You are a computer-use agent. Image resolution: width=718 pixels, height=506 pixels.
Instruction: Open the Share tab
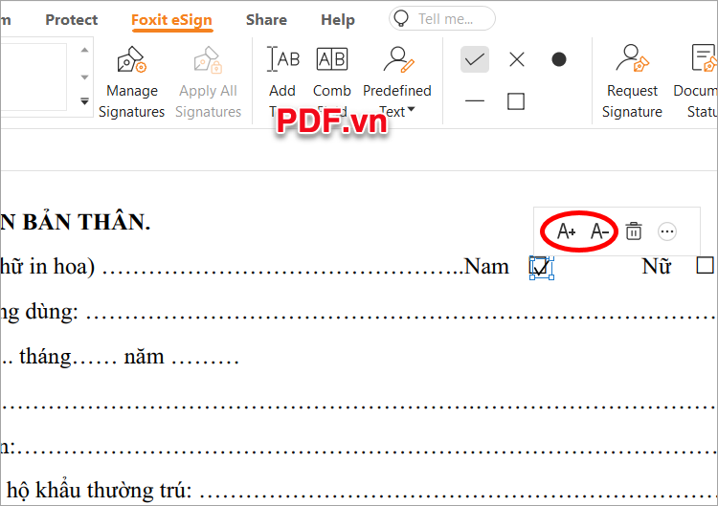(x=266, y=19)
